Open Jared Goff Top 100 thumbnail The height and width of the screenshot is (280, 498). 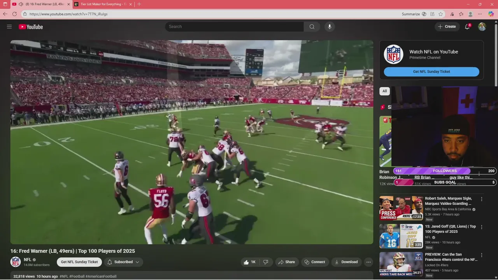(401, 236)
